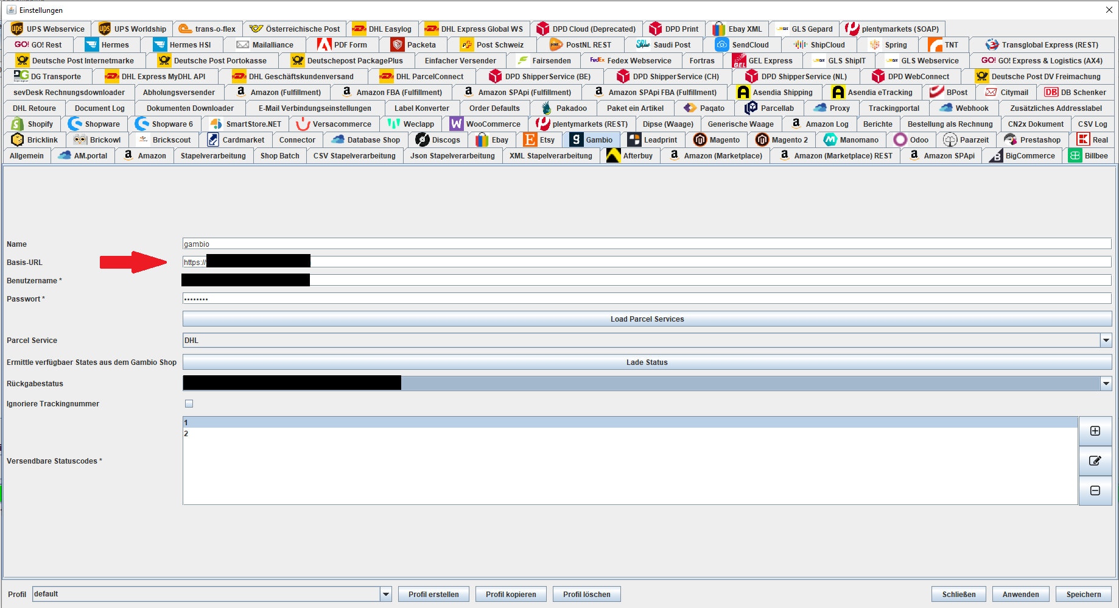Screen dimensions: 1119x608
Task: Expand the Rückgabestatus dropdown arrow
Action: 1106,383
